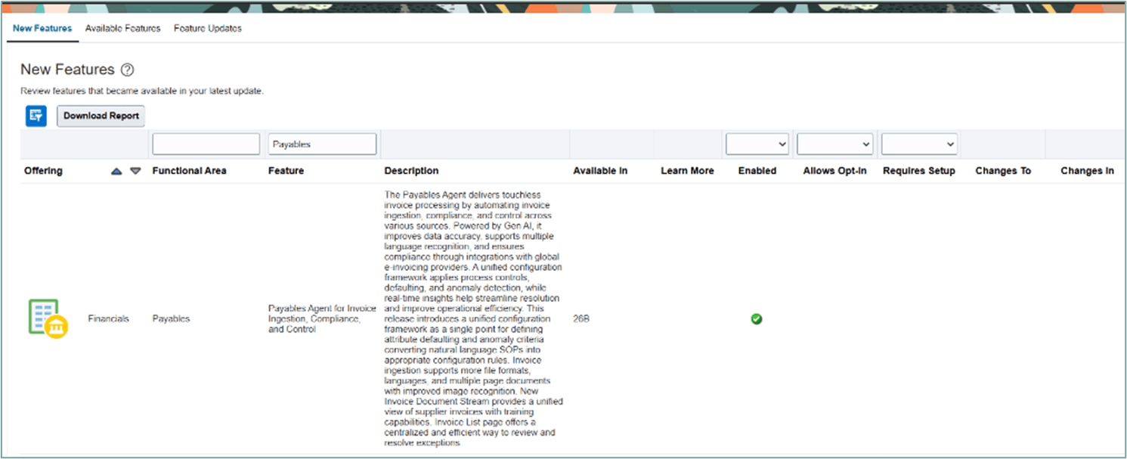Click the green Enabled checkmark badge
Viewport: 1127px width, 459px height.
tap(757, 318)
